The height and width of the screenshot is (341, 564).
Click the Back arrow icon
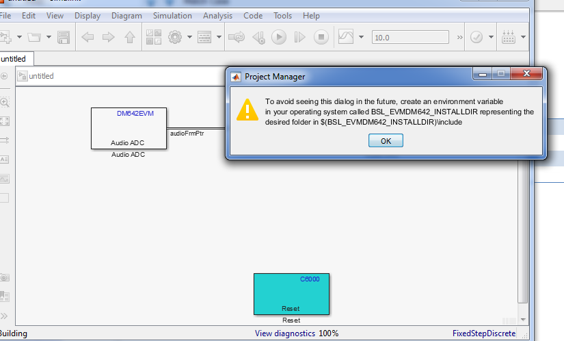pyautogui.click(x=88, y=37)
